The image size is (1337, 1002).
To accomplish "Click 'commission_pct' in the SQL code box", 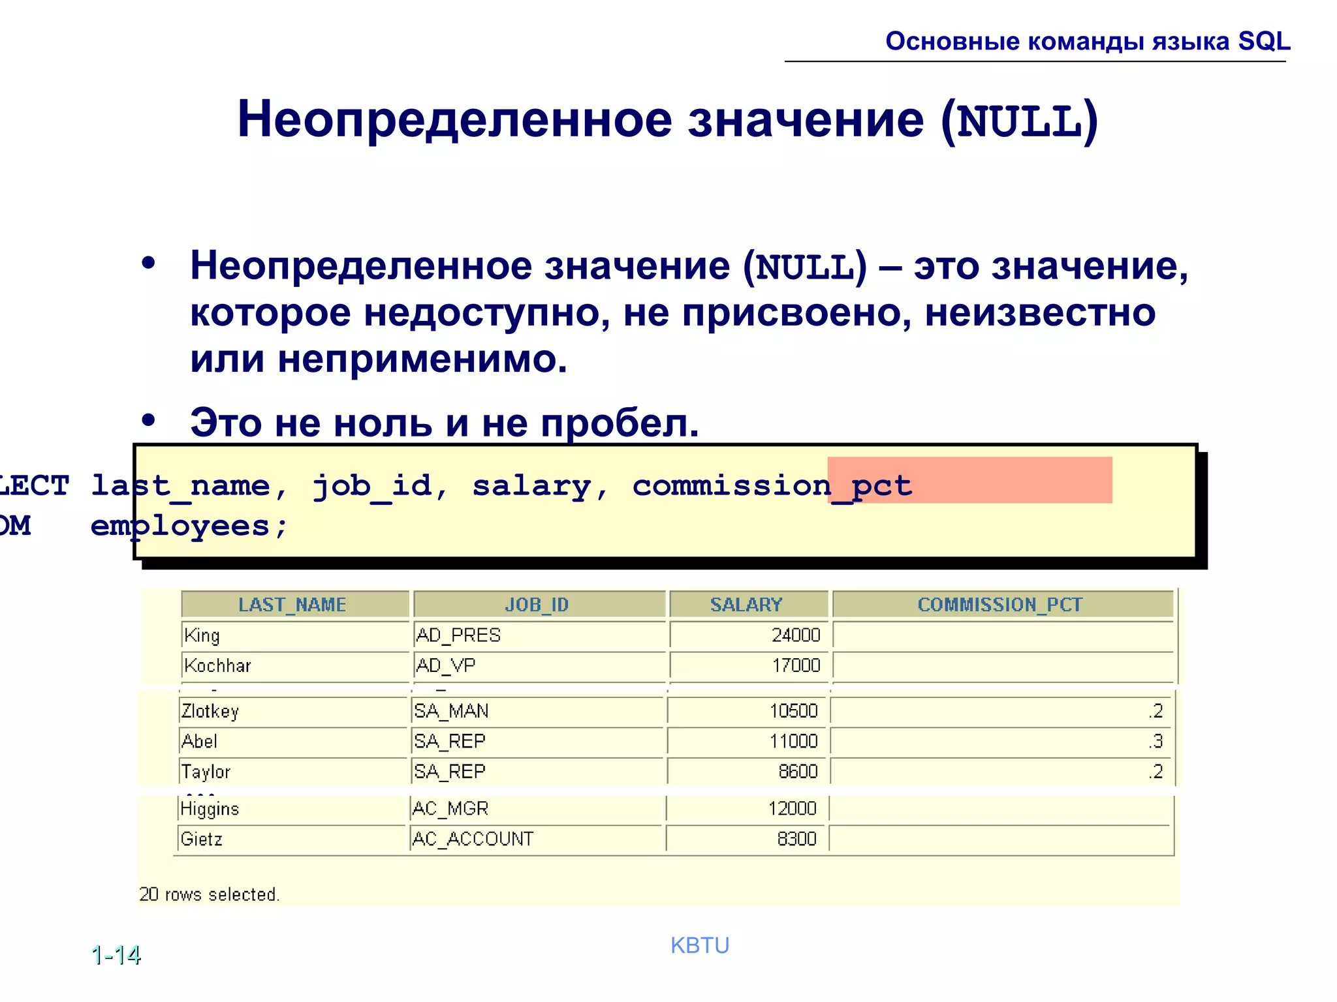I will coord(772,486).
